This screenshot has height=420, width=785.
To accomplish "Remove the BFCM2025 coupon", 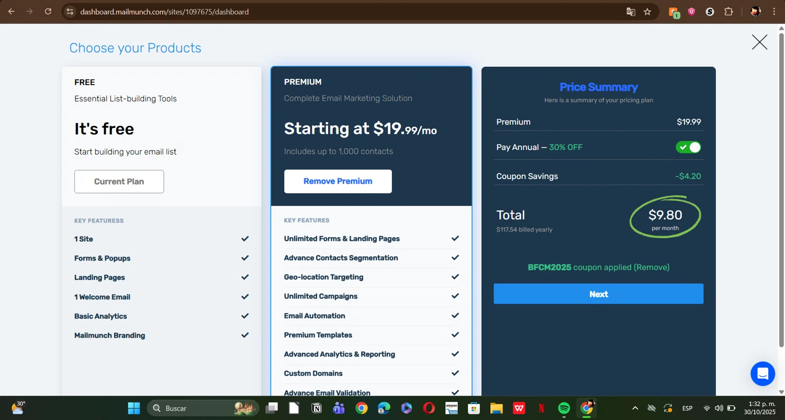I will pos(652,267).
